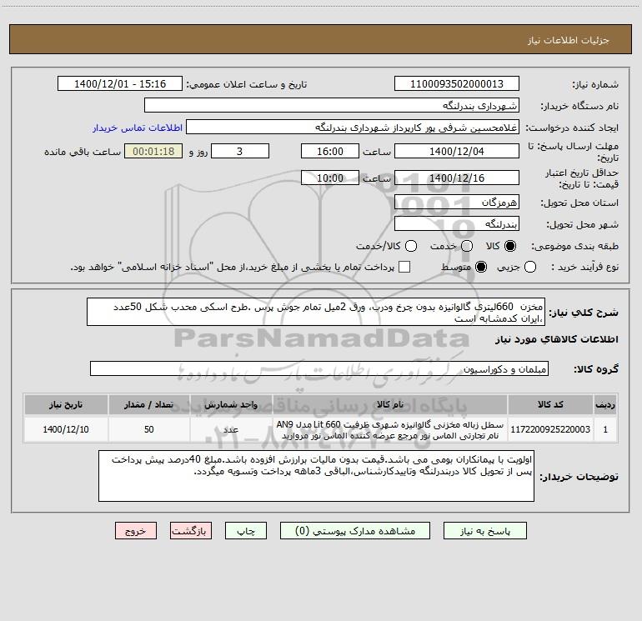Viewport: 642px width, 621px height.
Task: Click the خروج exit button
Action: (136, 530)
